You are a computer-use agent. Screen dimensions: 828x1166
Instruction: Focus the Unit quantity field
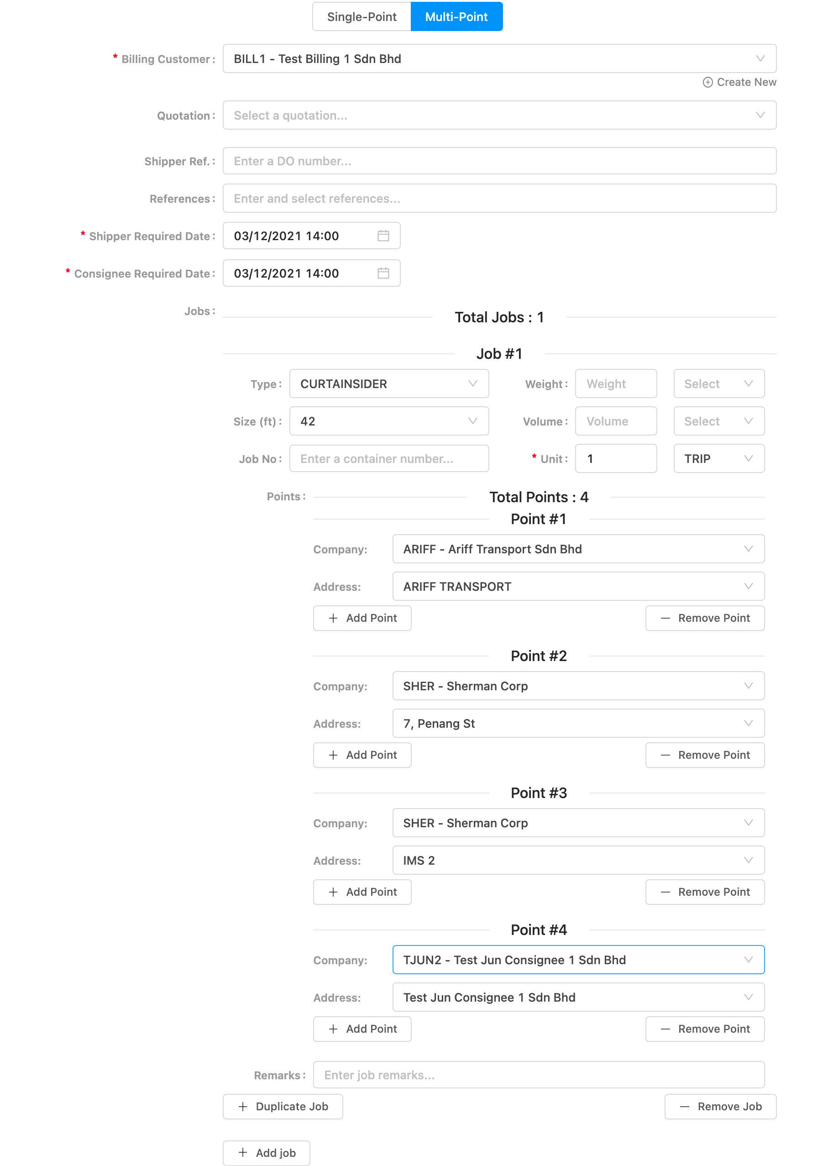tap(616, 459)
